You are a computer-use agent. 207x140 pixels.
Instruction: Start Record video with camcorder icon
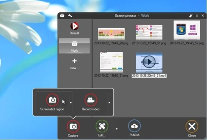tap(91, 100)
